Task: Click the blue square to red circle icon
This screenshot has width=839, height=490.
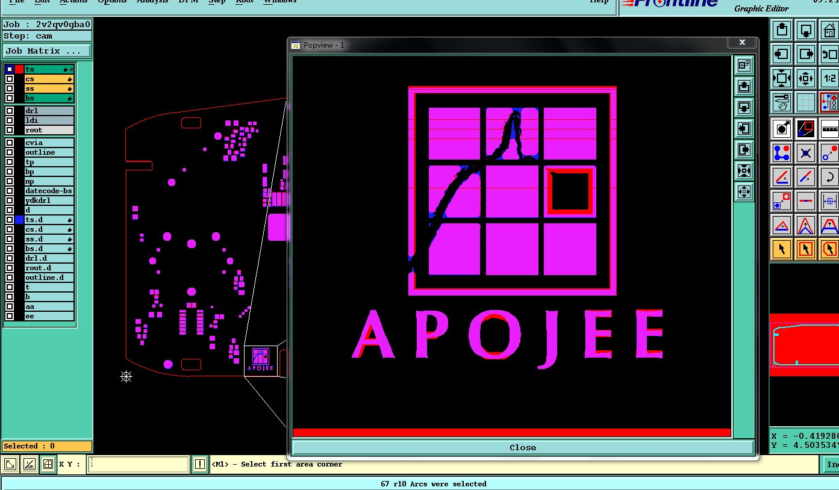Action: pyautogui.click(x=782, y=201)
